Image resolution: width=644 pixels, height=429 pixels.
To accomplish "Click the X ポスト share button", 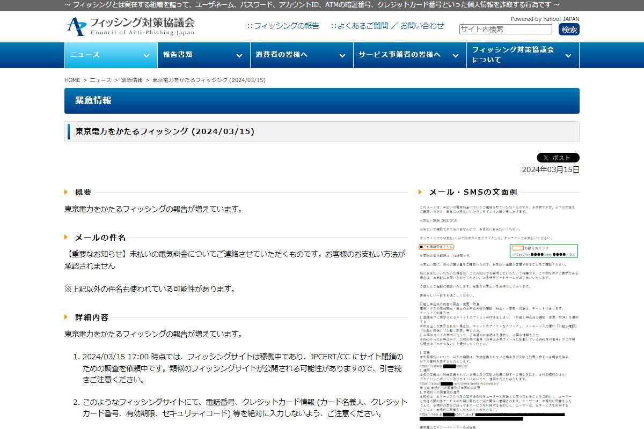I will [x=558, y=158].
